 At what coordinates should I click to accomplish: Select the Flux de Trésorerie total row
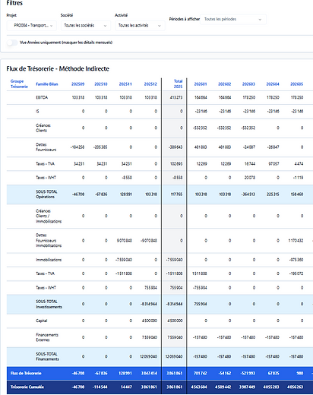pos(160,373)
